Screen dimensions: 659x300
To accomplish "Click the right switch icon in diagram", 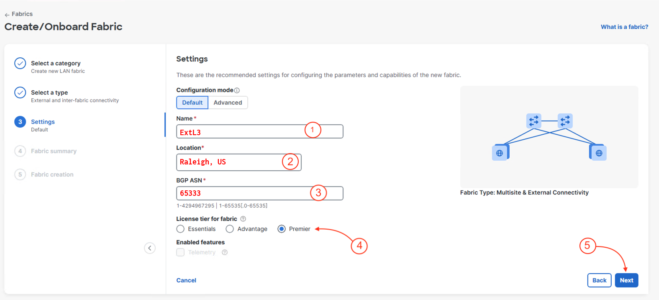I will click(x=565, y=121).
